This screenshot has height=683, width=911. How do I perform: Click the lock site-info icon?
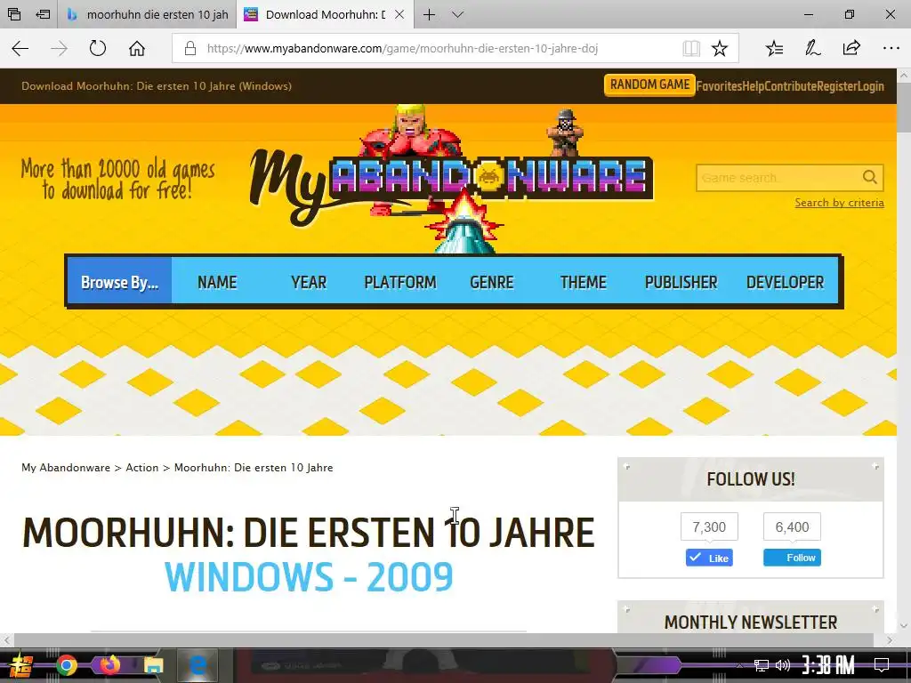190,48
